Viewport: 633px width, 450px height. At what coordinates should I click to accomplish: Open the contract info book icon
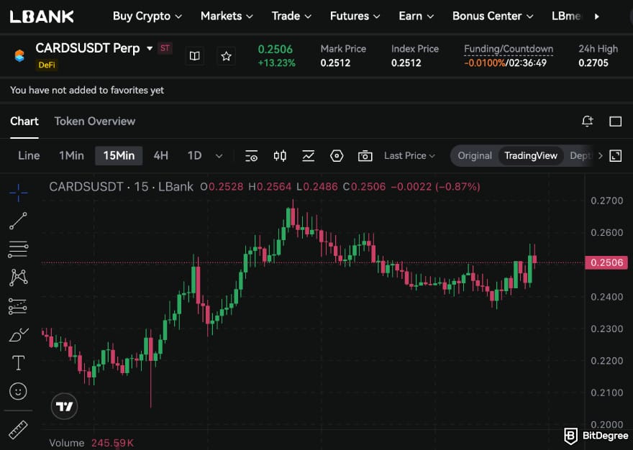coord(195,56)
